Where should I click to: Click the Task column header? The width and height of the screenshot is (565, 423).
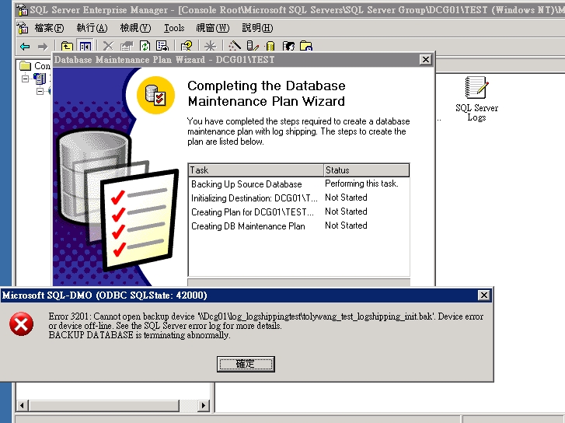(256, 170)
